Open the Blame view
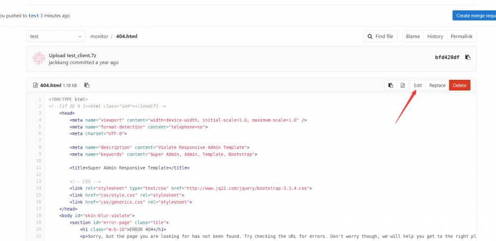 click(413, 36)
